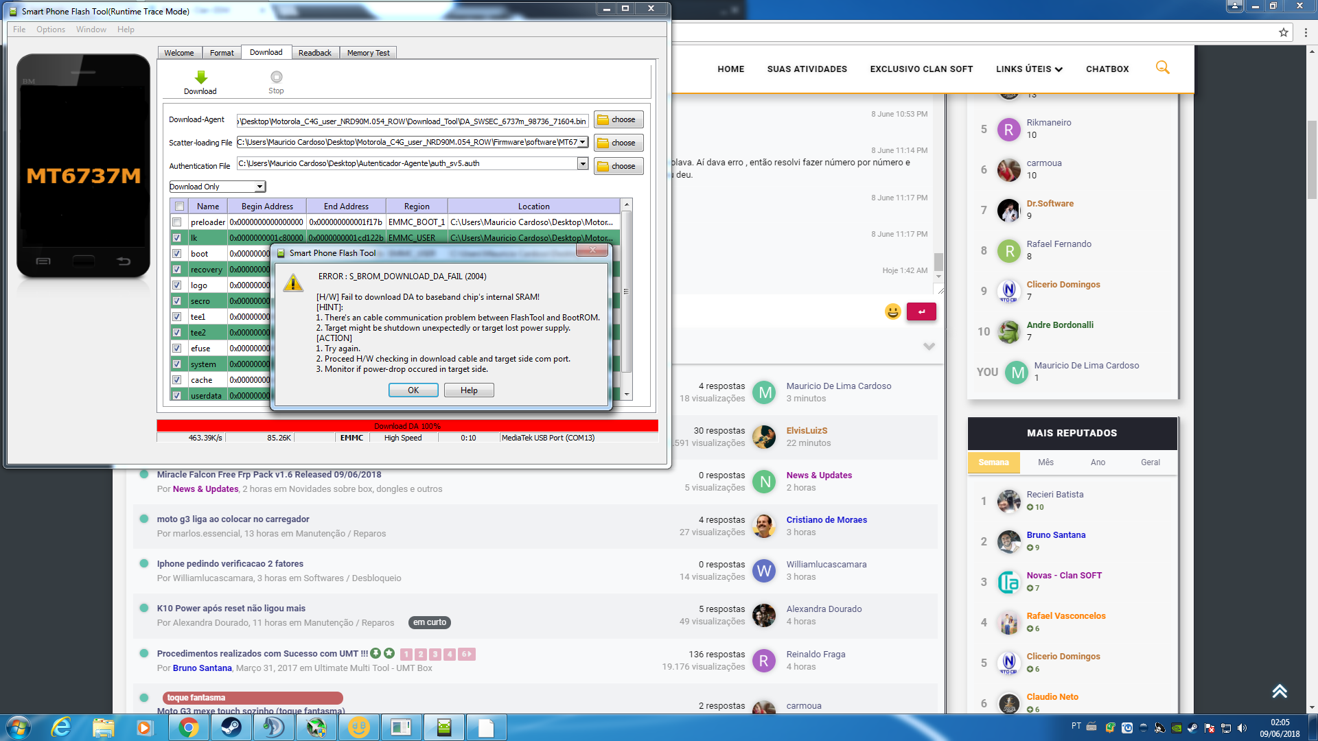Confirm error dialog with OK
This screenshot has height=741, width=1318.
click(413, 390)
